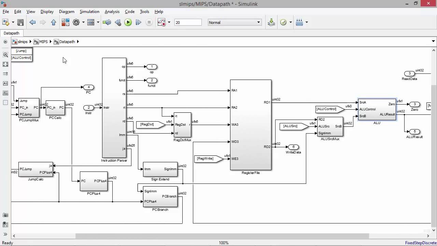
Task: Select the Zoom In palette tool
Action: pyautogui.click(x=5, y=55)
